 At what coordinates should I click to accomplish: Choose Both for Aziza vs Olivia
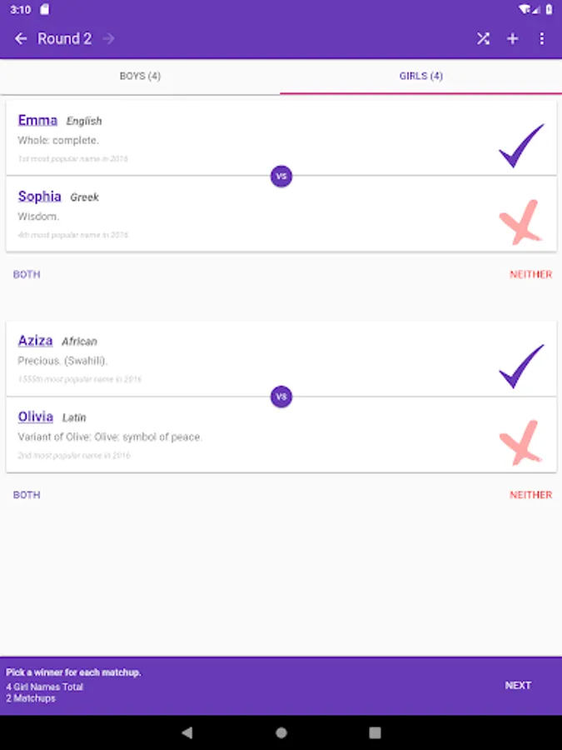coord(27,495)
